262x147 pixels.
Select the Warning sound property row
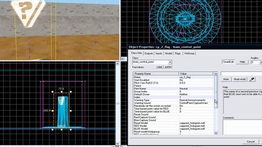(173, 103)
